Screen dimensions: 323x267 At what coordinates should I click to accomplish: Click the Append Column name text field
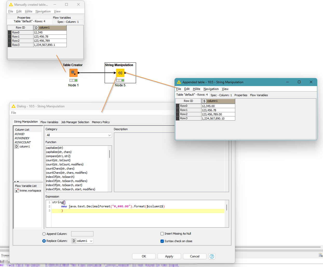(82, 234)
